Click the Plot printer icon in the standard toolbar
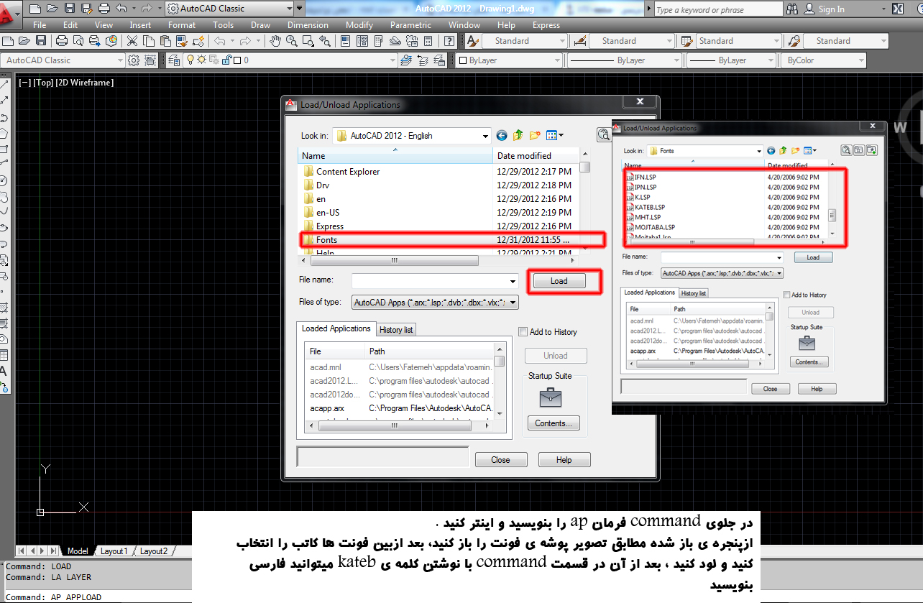This screenshot has width=923, height=603. tap(62, 41)
